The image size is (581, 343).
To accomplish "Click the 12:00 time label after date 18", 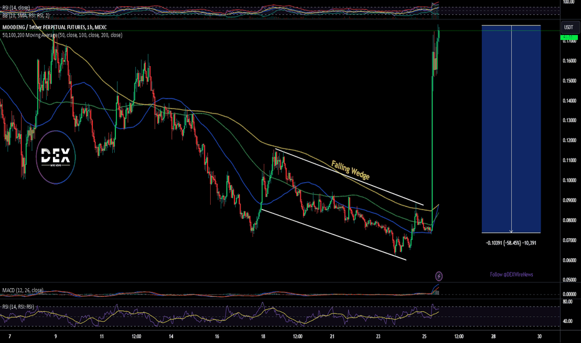I will [297, 337].
